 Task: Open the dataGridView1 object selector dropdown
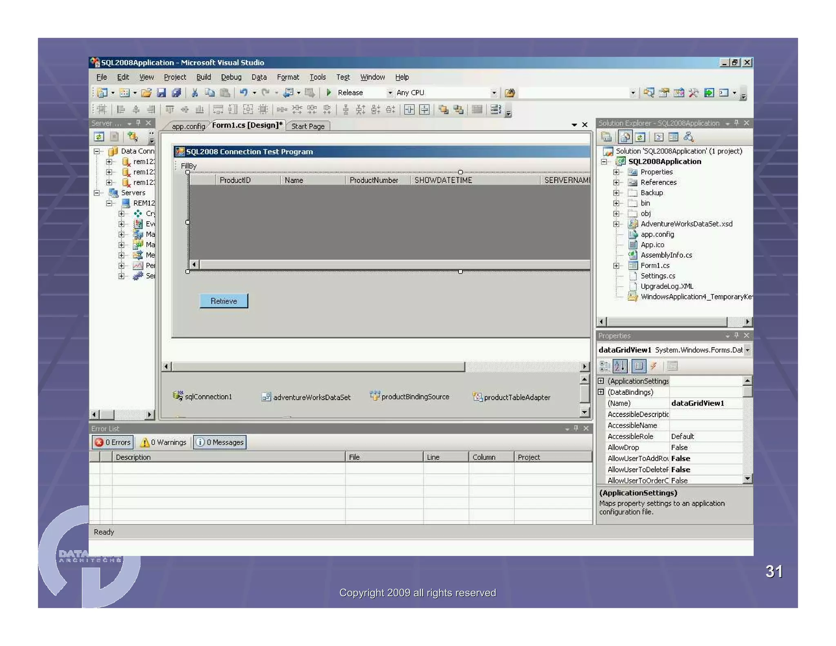pos(747,350)
